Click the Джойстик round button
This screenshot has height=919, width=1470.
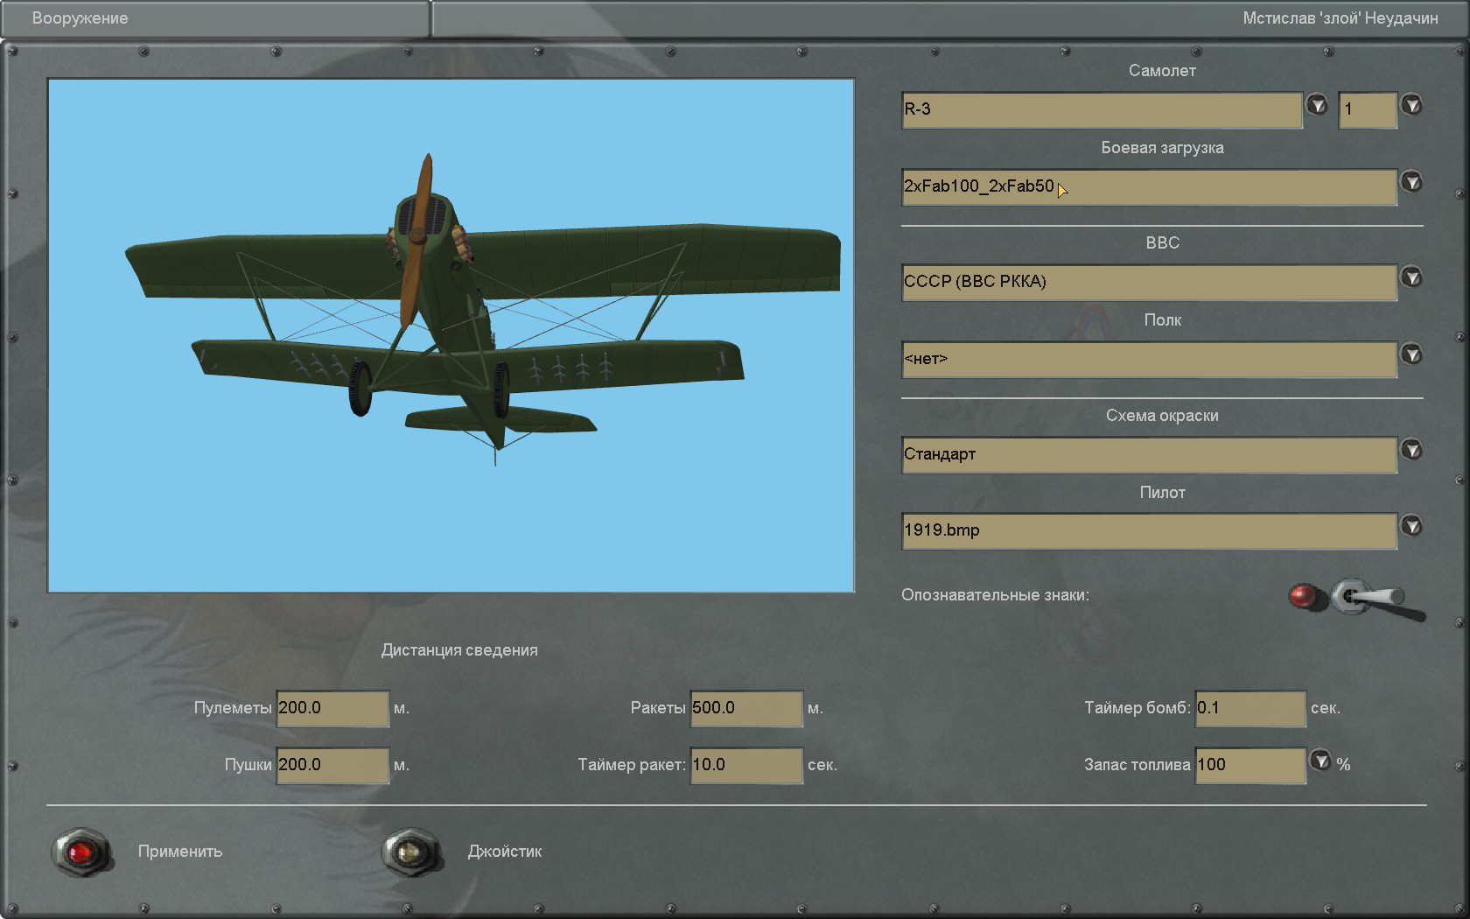[x=410, y=852]
